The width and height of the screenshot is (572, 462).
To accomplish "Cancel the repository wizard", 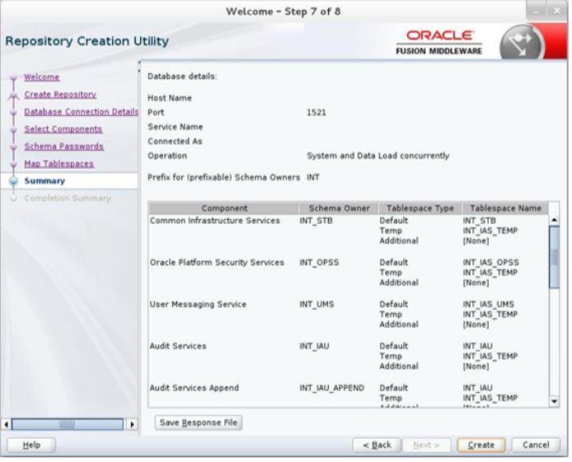I will pos(536,445).
